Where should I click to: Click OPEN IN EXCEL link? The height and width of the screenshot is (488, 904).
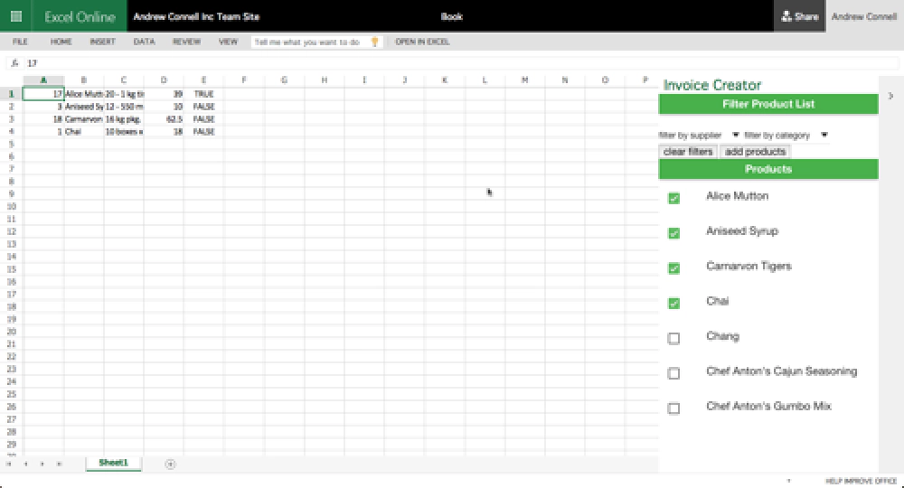(x=422, y=42)
